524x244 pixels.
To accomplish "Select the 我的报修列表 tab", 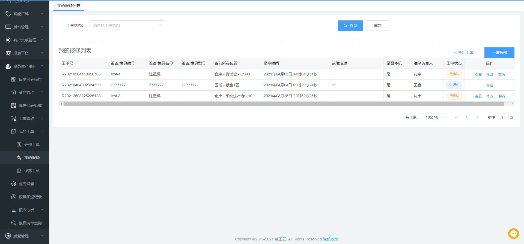I will pyautogui.click(x=69, y=6).
